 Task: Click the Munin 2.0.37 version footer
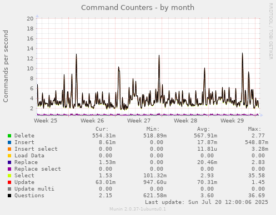138,209
